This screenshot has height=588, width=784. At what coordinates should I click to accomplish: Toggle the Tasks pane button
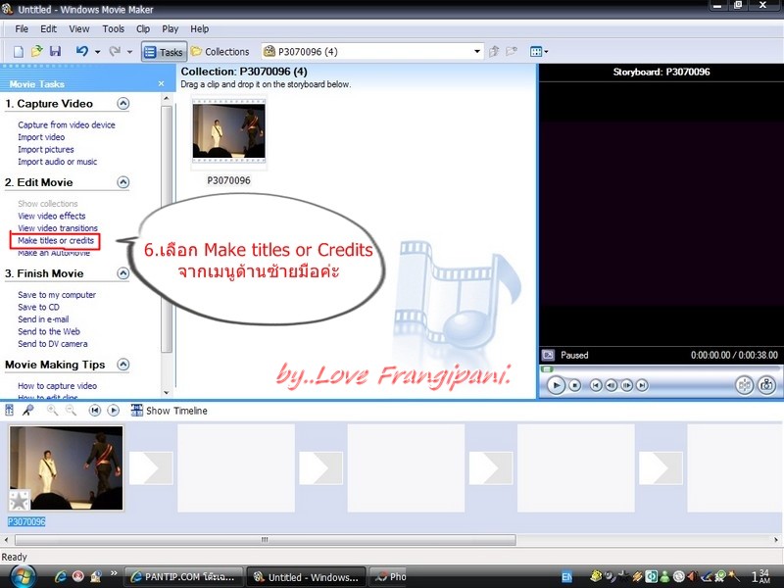(x=164, y=52)
